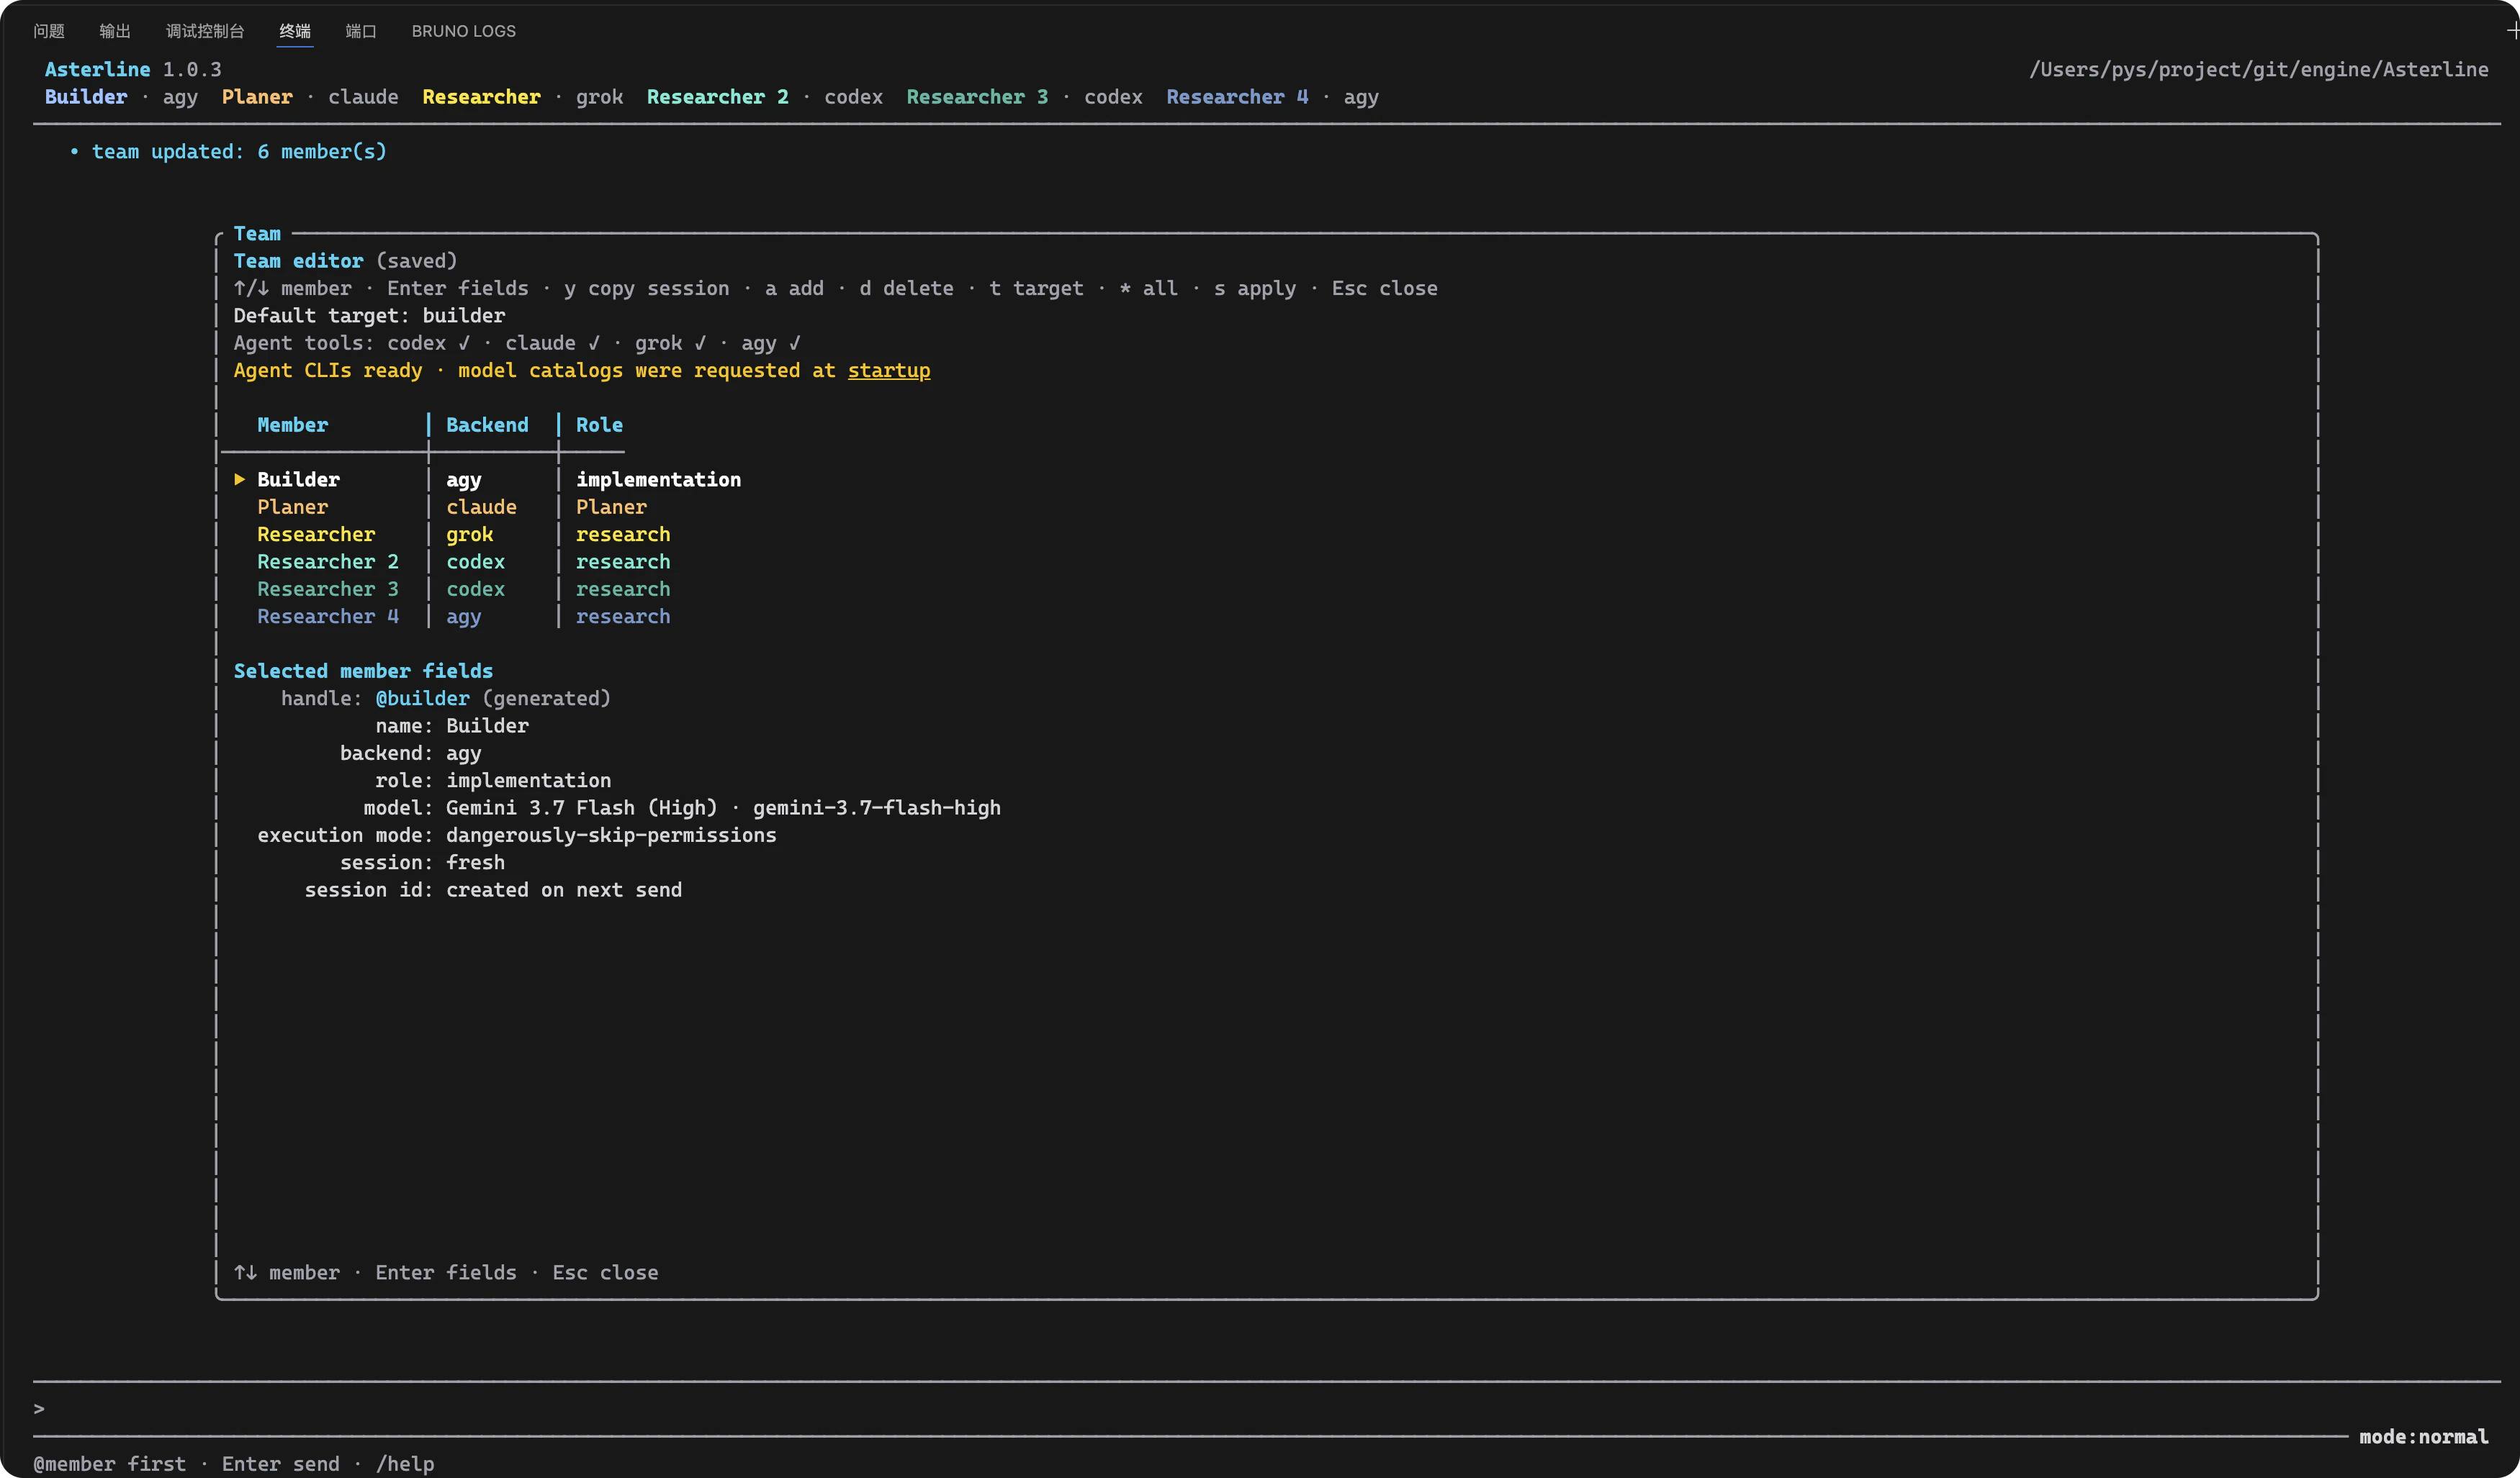
Task: Click the Member column header
Action: (x=292, y=426)
